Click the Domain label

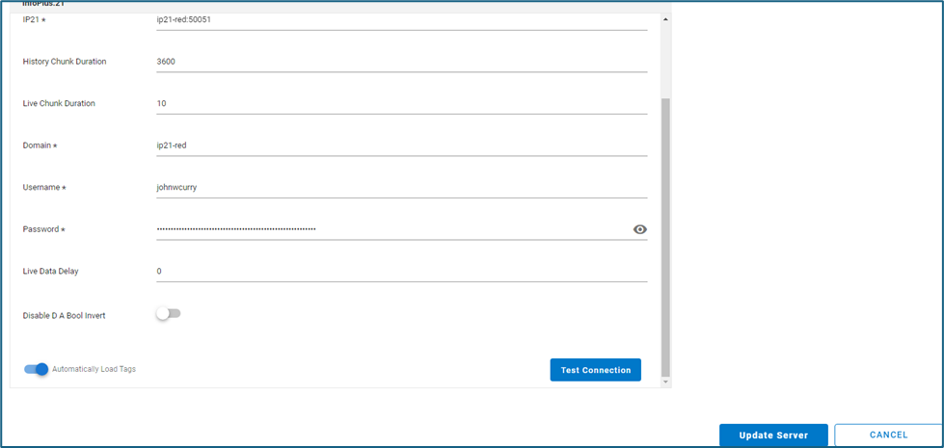40,145
